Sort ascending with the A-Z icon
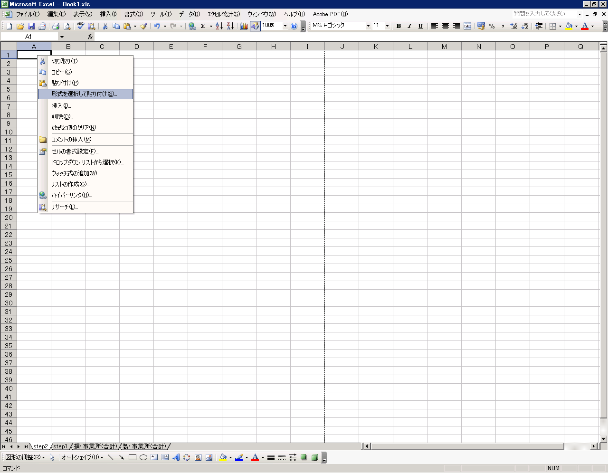 [x=219, y=26]
